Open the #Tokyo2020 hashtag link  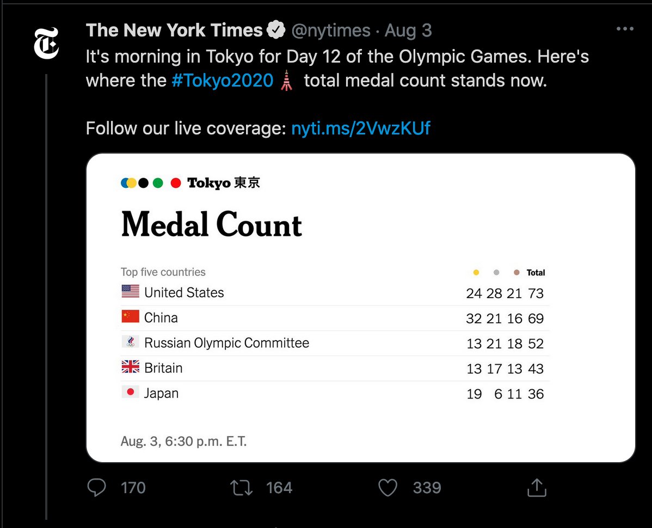tap(223, 81)
